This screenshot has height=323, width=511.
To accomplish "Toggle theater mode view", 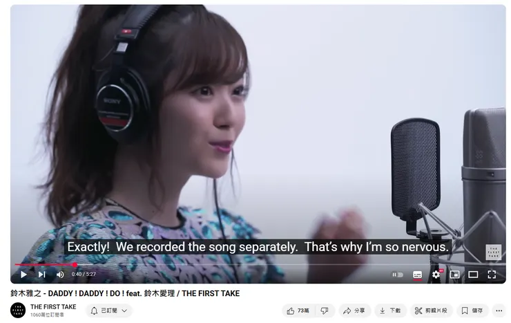I will (473, 275).
